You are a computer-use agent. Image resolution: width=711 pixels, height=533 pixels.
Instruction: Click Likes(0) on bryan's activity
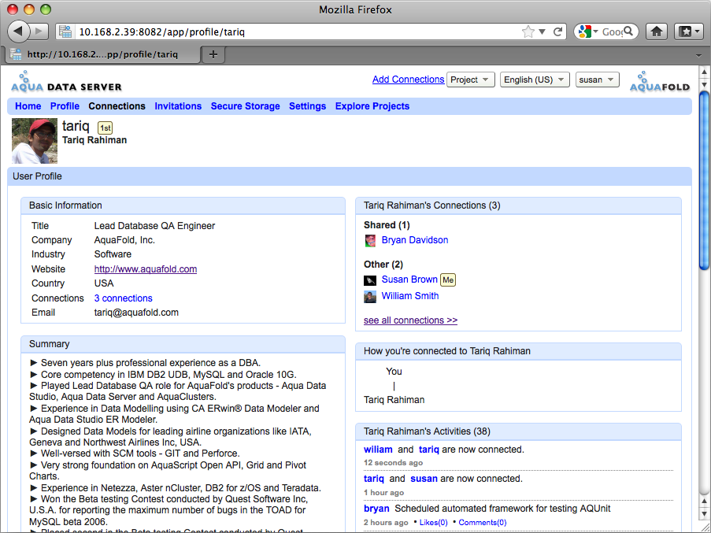click(x=434, y=523)
